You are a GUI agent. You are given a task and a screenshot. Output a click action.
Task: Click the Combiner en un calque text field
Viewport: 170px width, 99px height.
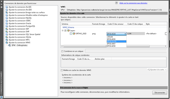(x=126, y=51)
